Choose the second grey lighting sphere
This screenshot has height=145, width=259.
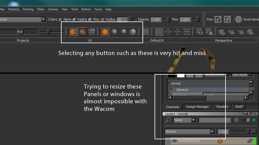tap(123, 32)
